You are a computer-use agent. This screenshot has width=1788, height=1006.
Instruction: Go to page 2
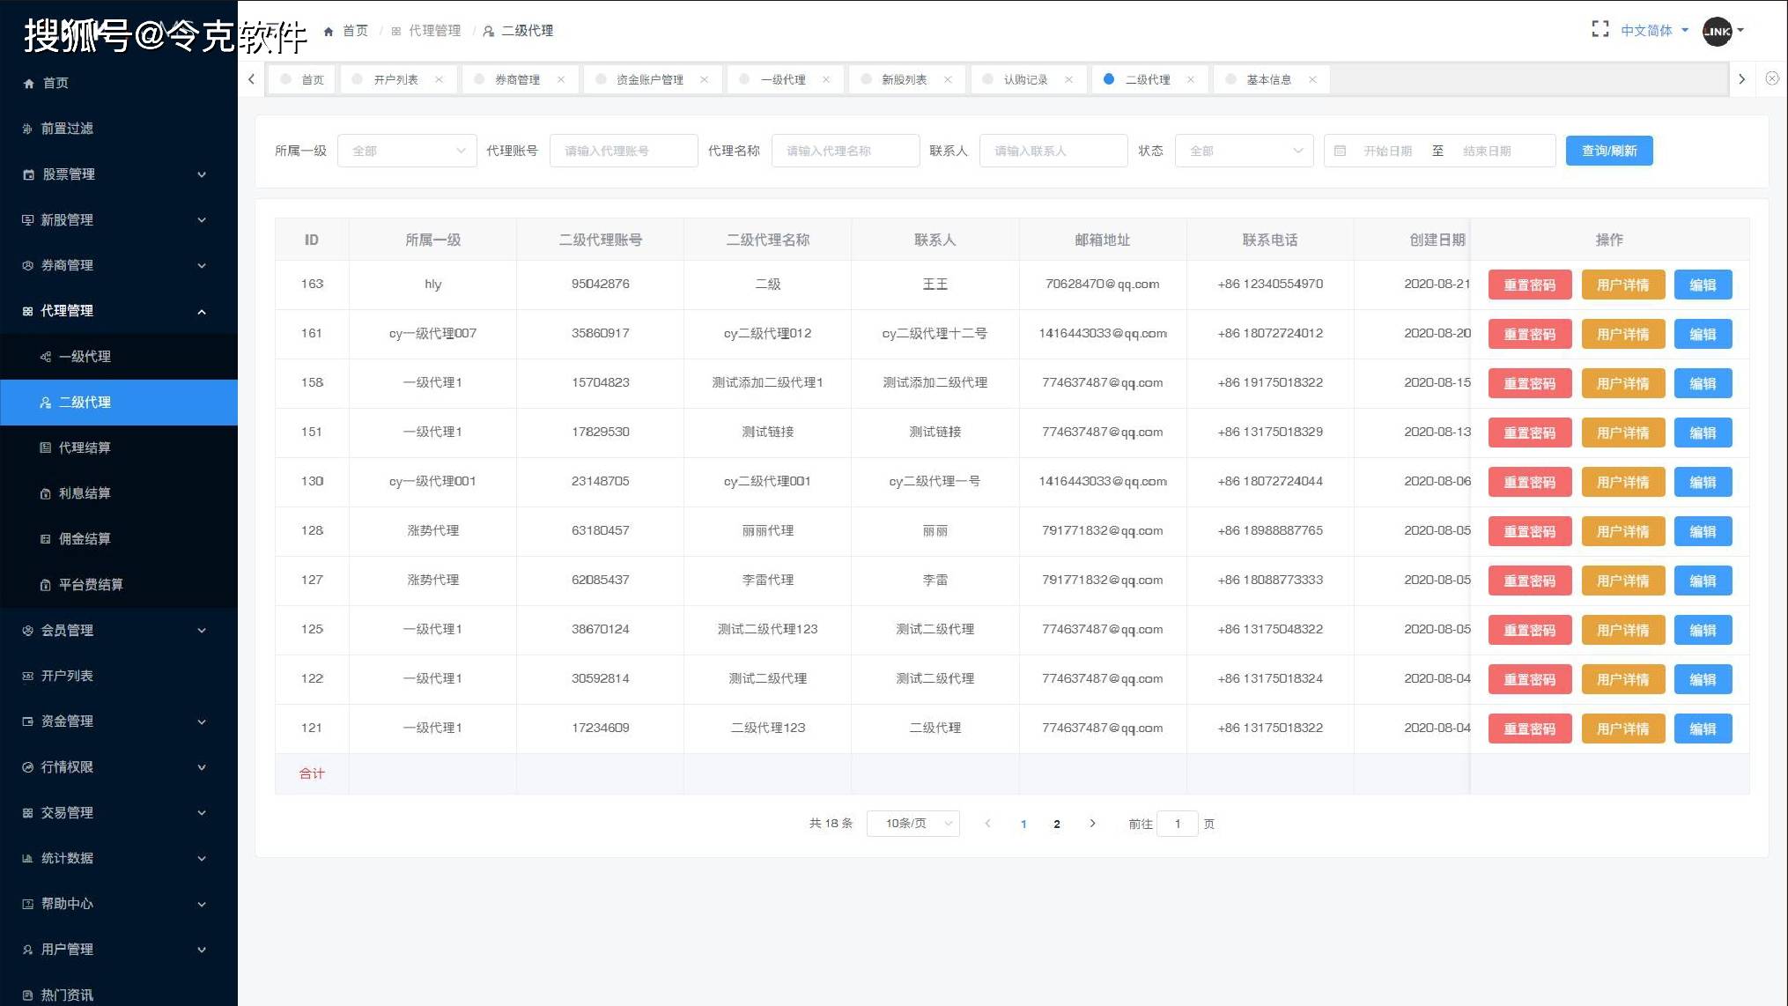click(1057, 824)
